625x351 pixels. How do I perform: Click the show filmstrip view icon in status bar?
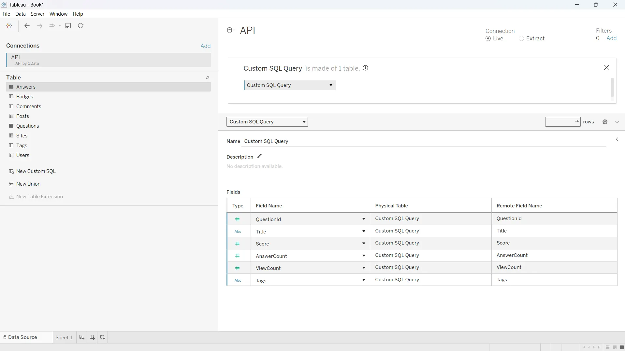pyautogui.click(x=615, y=347)
